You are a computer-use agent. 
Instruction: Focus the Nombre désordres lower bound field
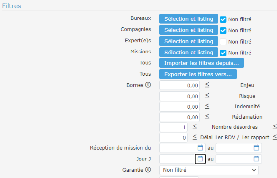click(173, 127)
